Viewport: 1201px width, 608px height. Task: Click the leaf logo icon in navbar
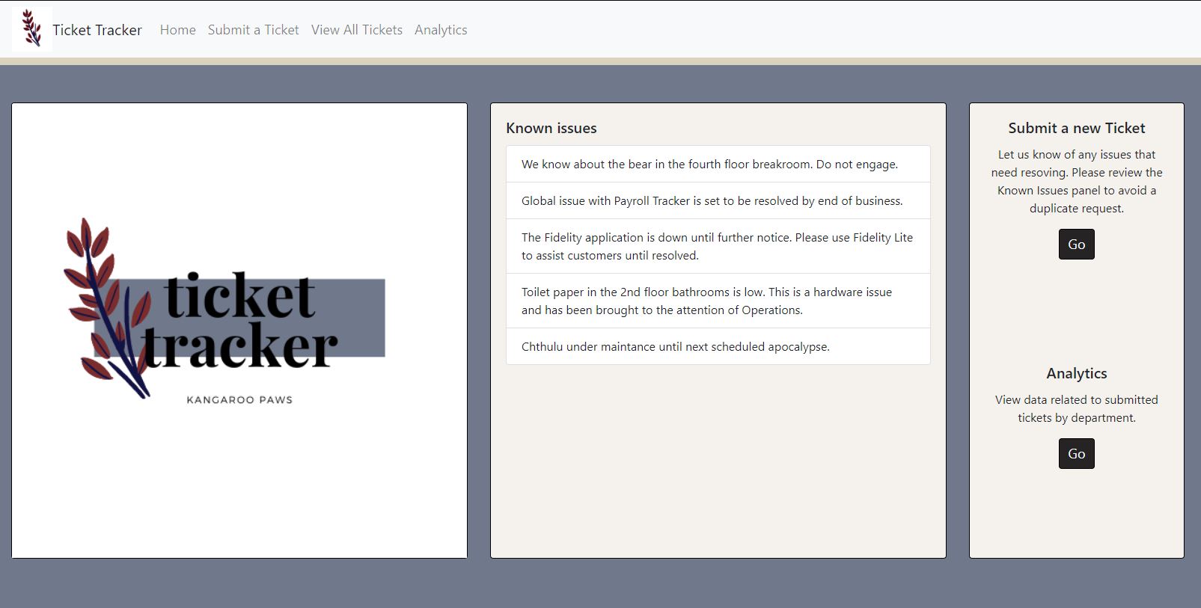coord(31,29)
